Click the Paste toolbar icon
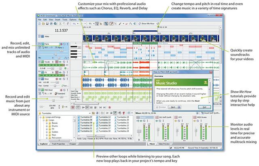The height and width of the screenshot is (166, 259). (68, 24)
